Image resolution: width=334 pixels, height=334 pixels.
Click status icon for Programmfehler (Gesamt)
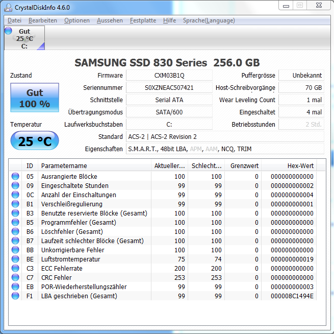pyautogui.click(x=15, y=222)
